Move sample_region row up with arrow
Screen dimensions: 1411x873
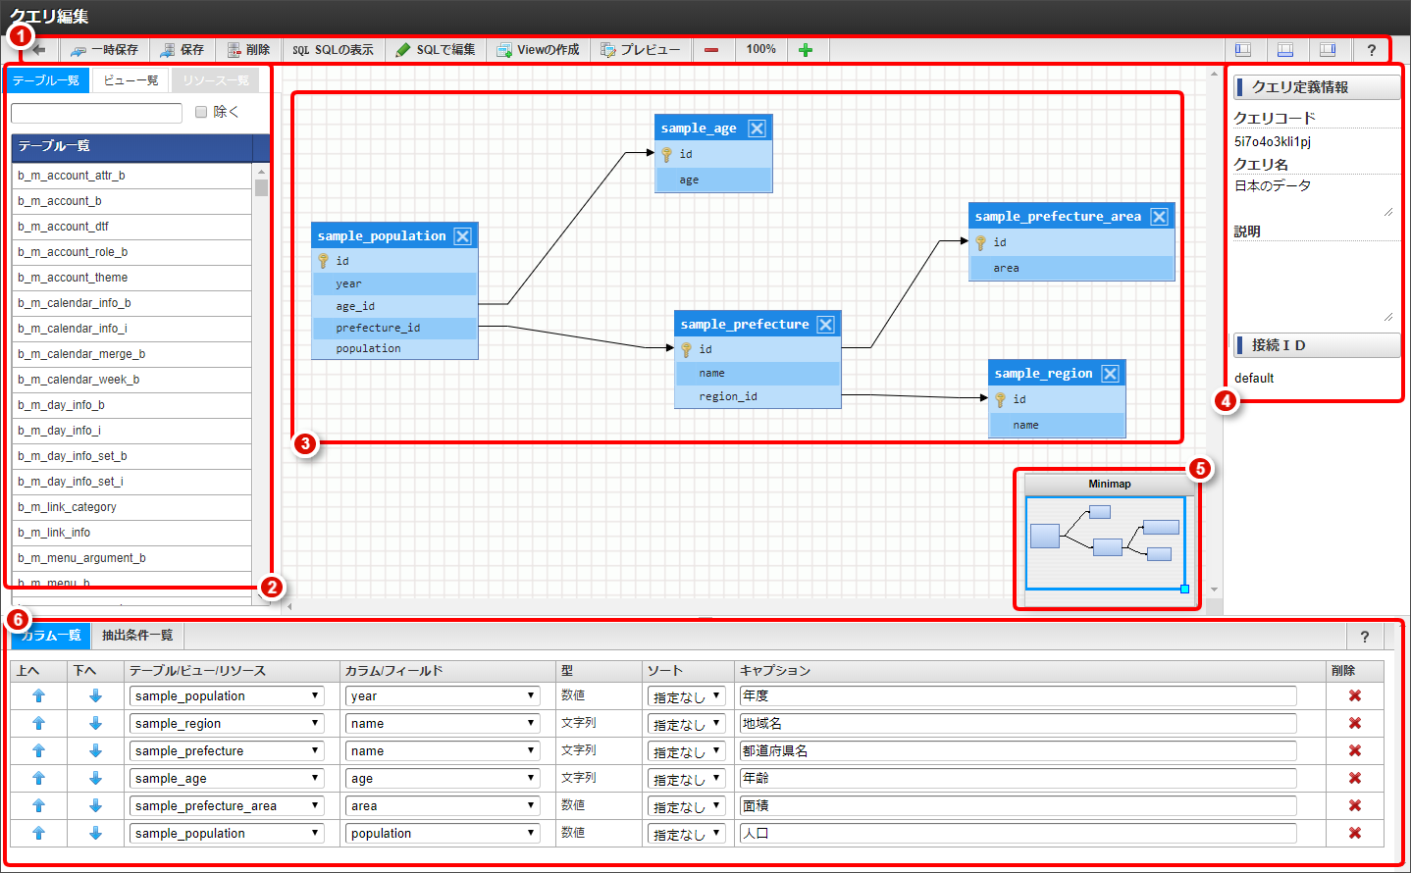click(39, 723)
